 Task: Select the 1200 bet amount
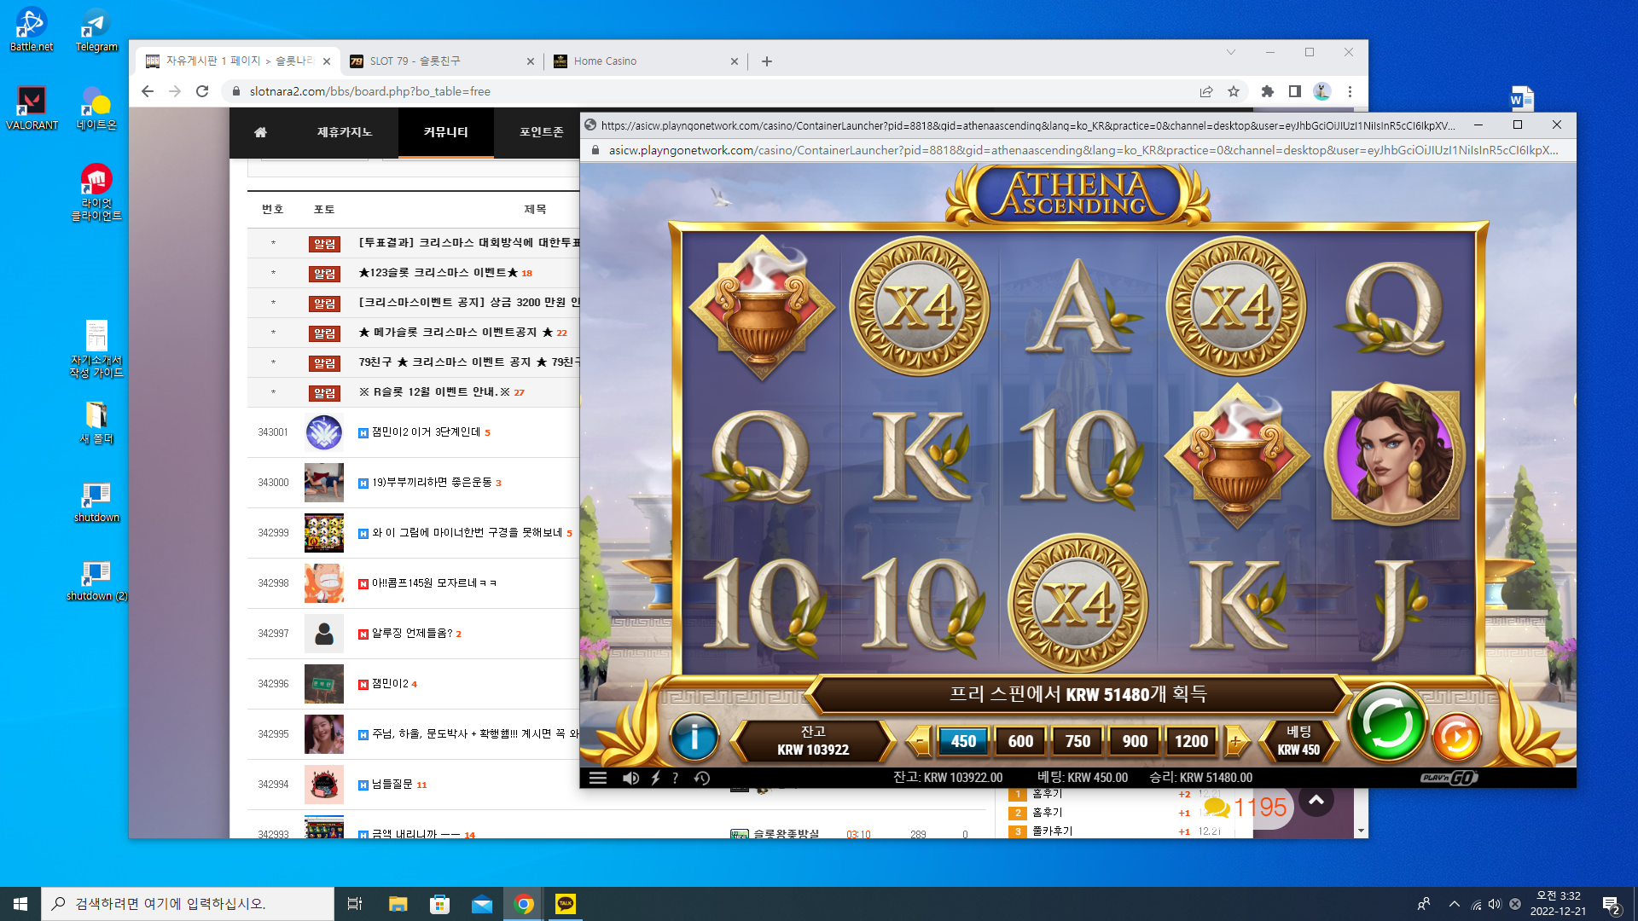coord(1191,741)
